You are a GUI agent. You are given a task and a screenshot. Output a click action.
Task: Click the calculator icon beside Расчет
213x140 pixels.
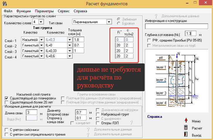(186, 128)
